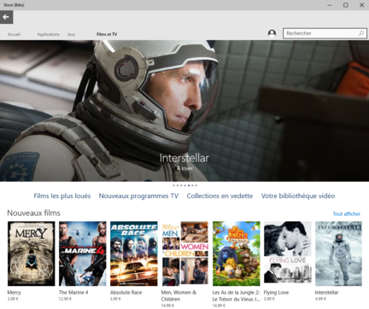This screenshot has height=309, width=369.
Task: Click the magnifier search icon
Action: (361, 33)
